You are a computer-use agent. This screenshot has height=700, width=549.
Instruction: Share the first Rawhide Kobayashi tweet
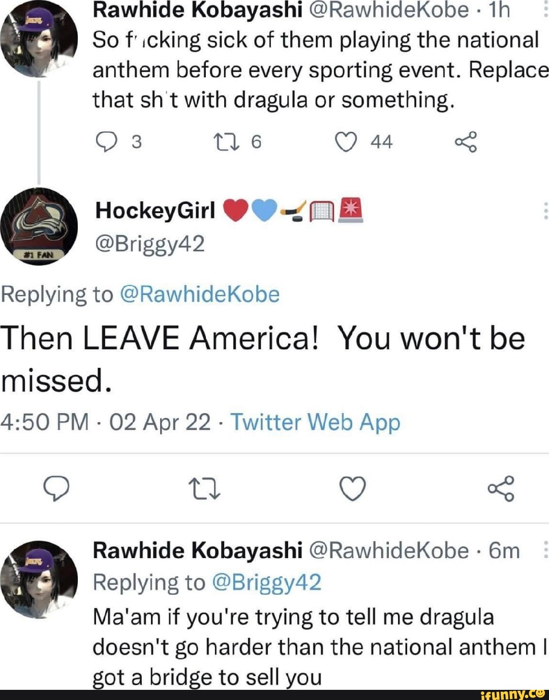coord(466,142)
